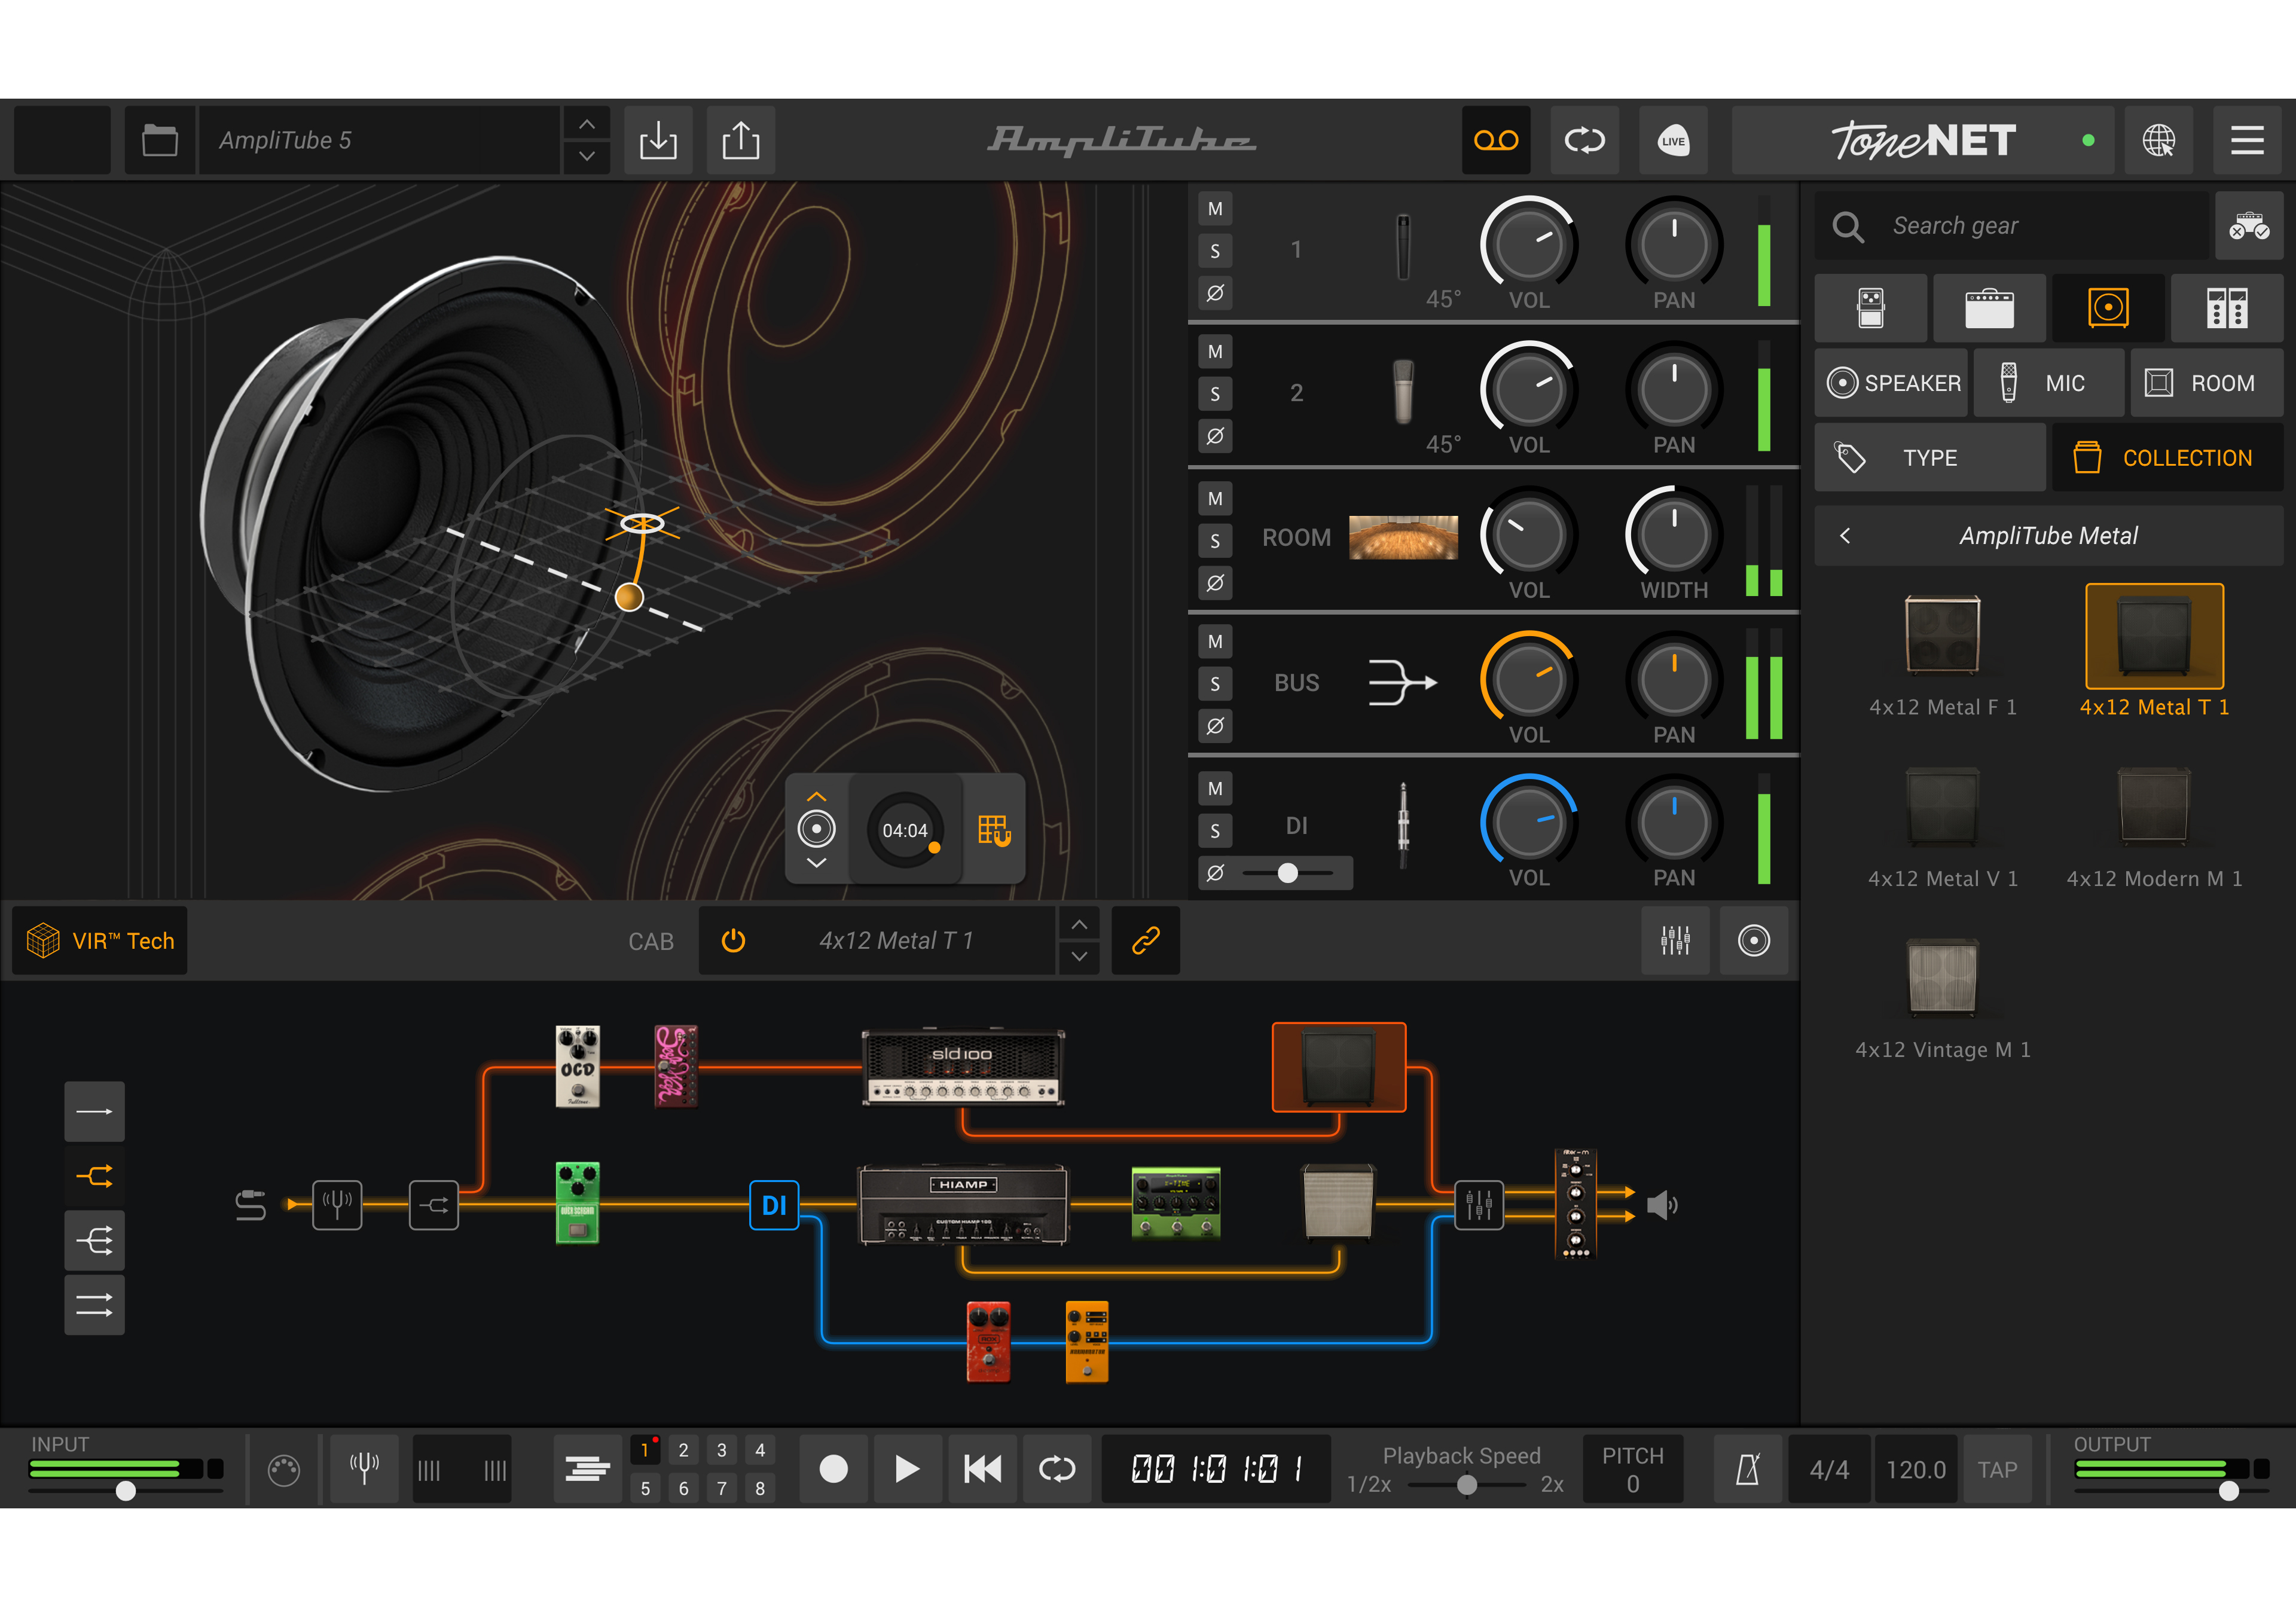Click the OCD pedal in chain

(x=578, y=1066)
